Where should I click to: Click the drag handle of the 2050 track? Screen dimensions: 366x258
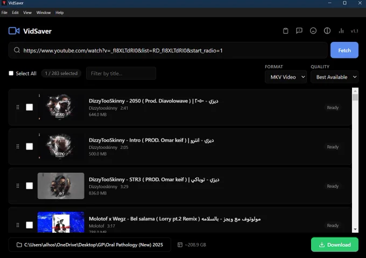pos(18,107)
